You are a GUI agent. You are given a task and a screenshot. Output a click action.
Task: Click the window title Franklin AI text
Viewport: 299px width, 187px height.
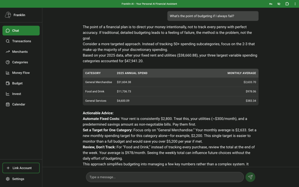click(x=149, y=4)
